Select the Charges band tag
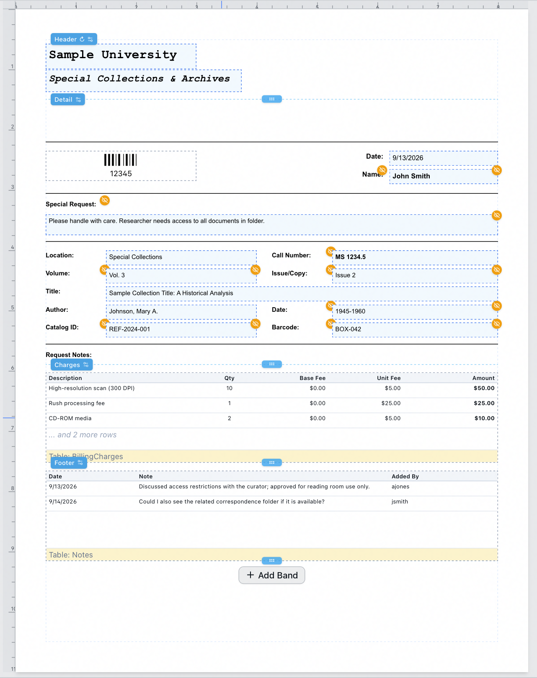Viewport: 537px width, 678px height. tap(72, 365)
